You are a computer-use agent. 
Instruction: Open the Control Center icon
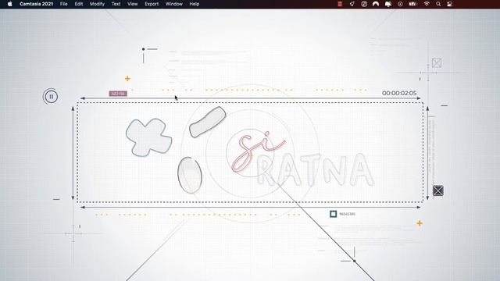pyautogui.click(x=450, y=4)
